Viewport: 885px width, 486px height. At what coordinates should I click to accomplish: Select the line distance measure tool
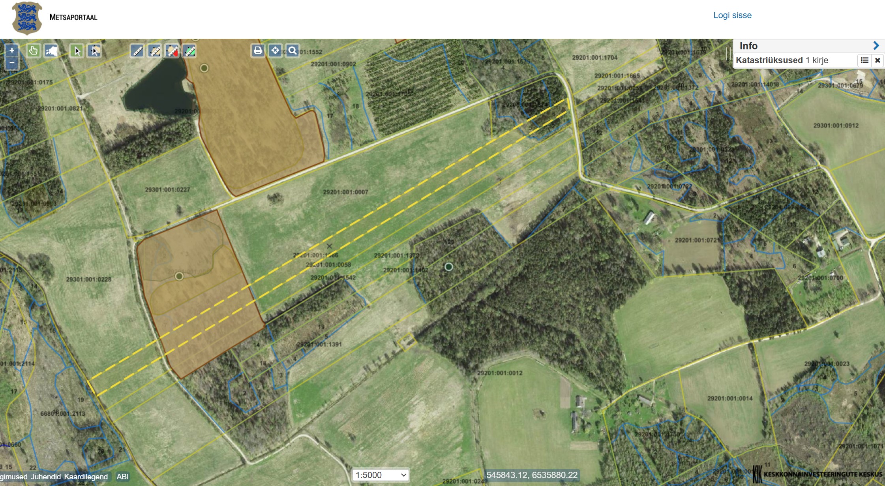[x=137, y=51]
